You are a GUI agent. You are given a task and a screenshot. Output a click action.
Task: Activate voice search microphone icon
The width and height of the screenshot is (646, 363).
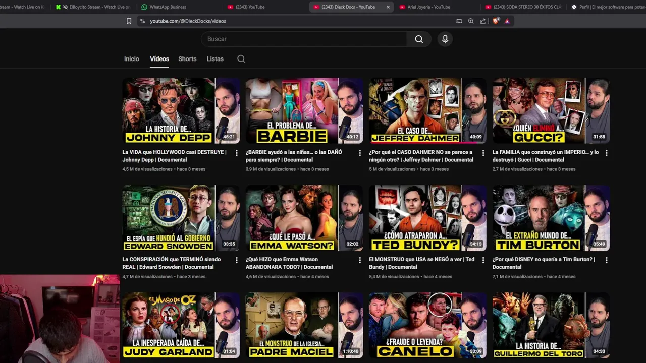[445, 39]
